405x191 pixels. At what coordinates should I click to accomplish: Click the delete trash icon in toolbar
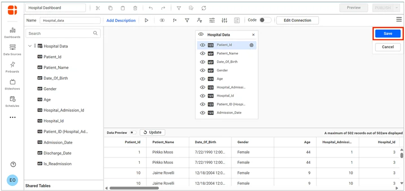click(135, 8)
